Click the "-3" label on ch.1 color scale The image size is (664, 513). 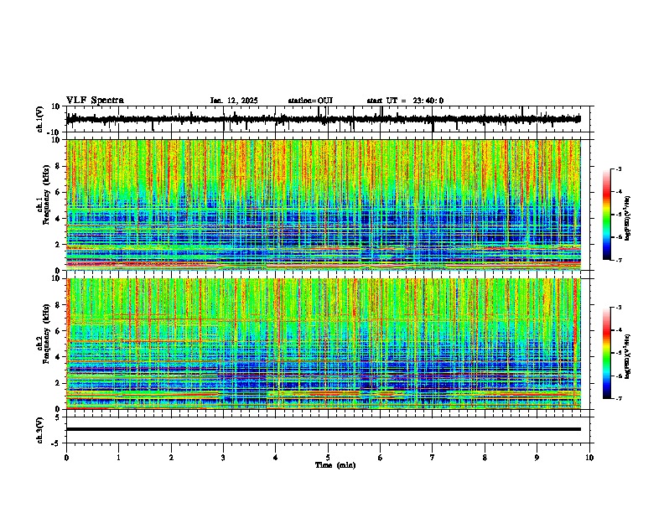pos(618,168)
